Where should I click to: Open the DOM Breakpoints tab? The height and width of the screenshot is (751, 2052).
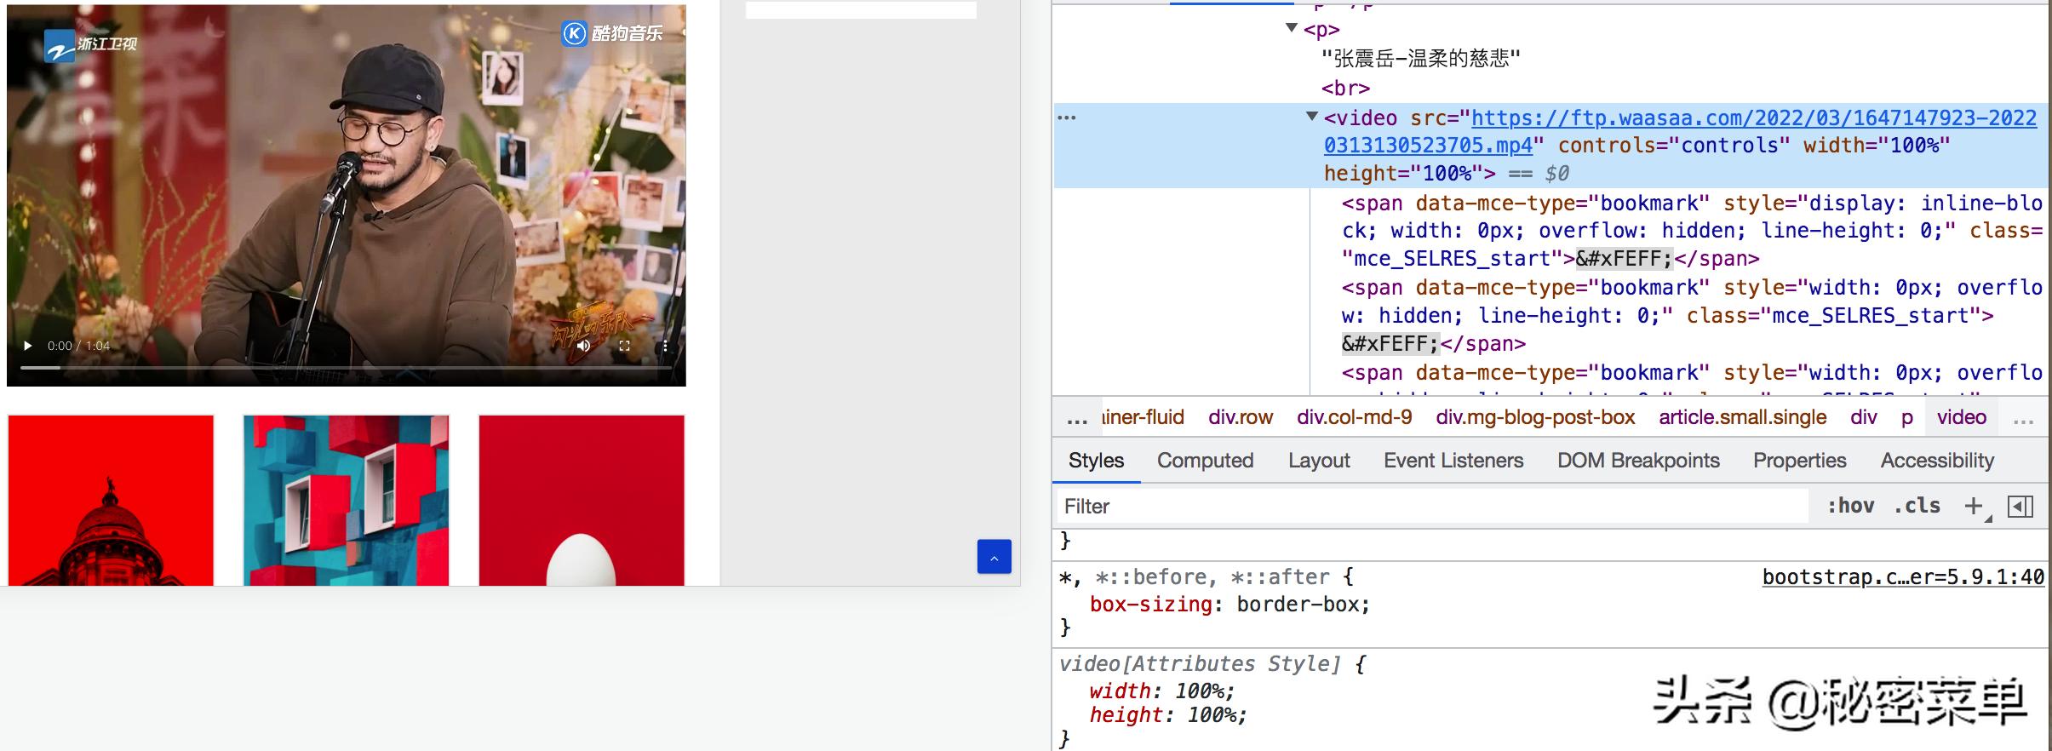tap(1638, 461)
